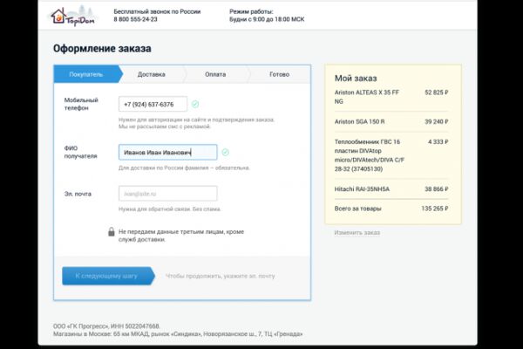Click the Оформление заказа page heading
523x349 pixels.
pyautogui.click(x=102, y=49)
